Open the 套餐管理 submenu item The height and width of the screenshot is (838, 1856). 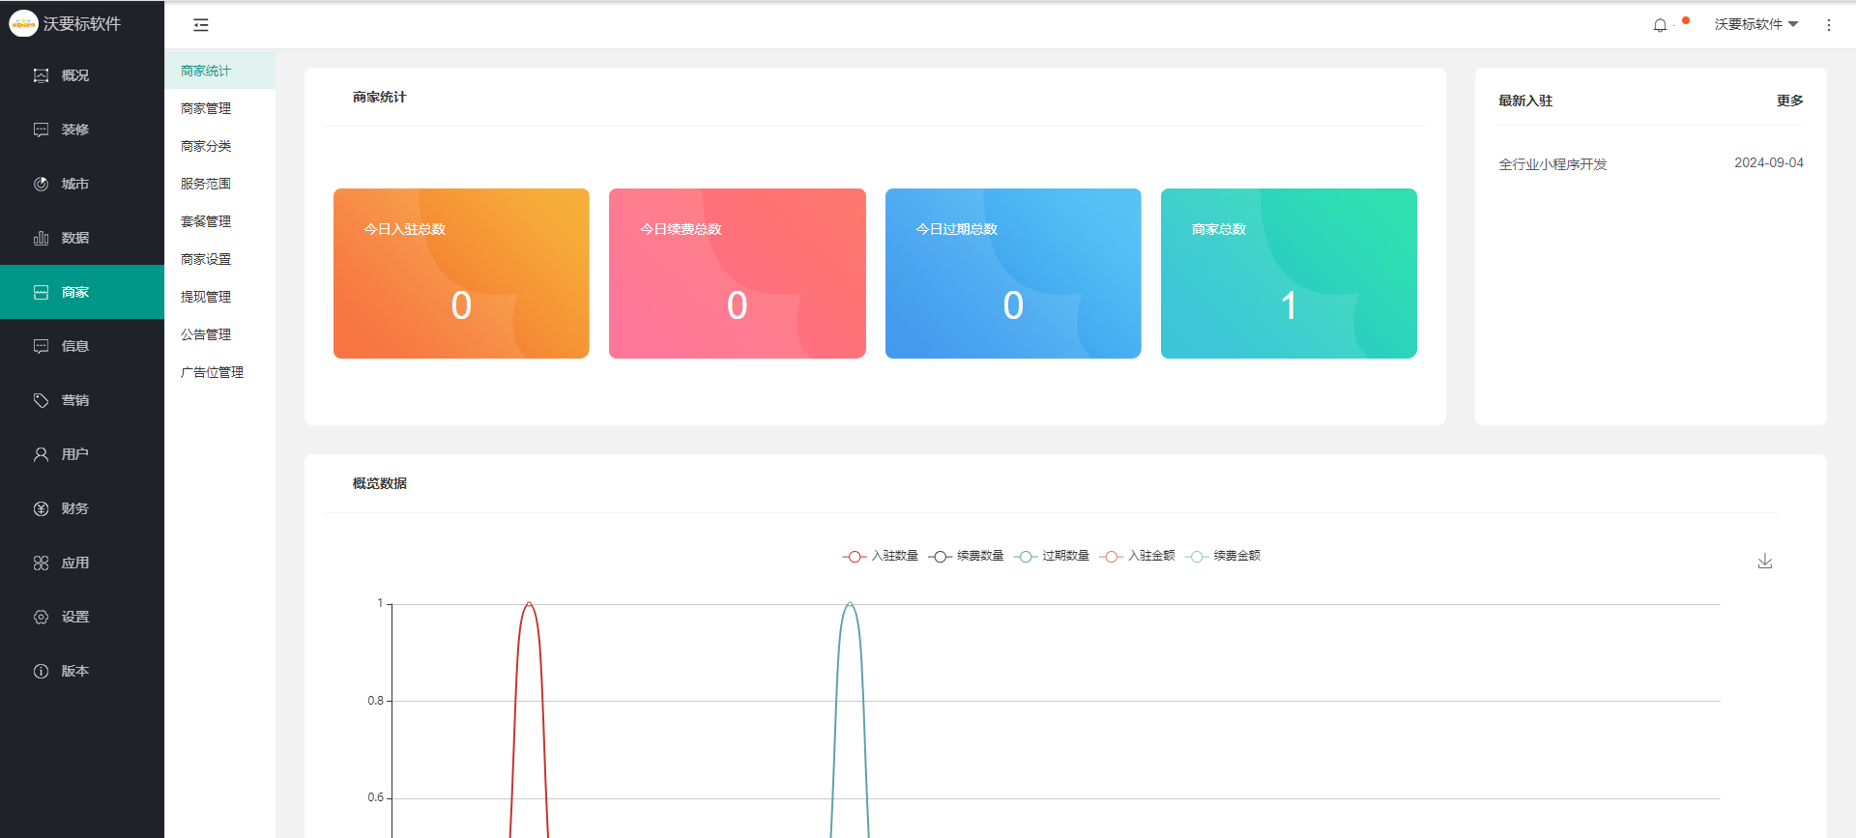pyautogui.click(x=219, y=221)
